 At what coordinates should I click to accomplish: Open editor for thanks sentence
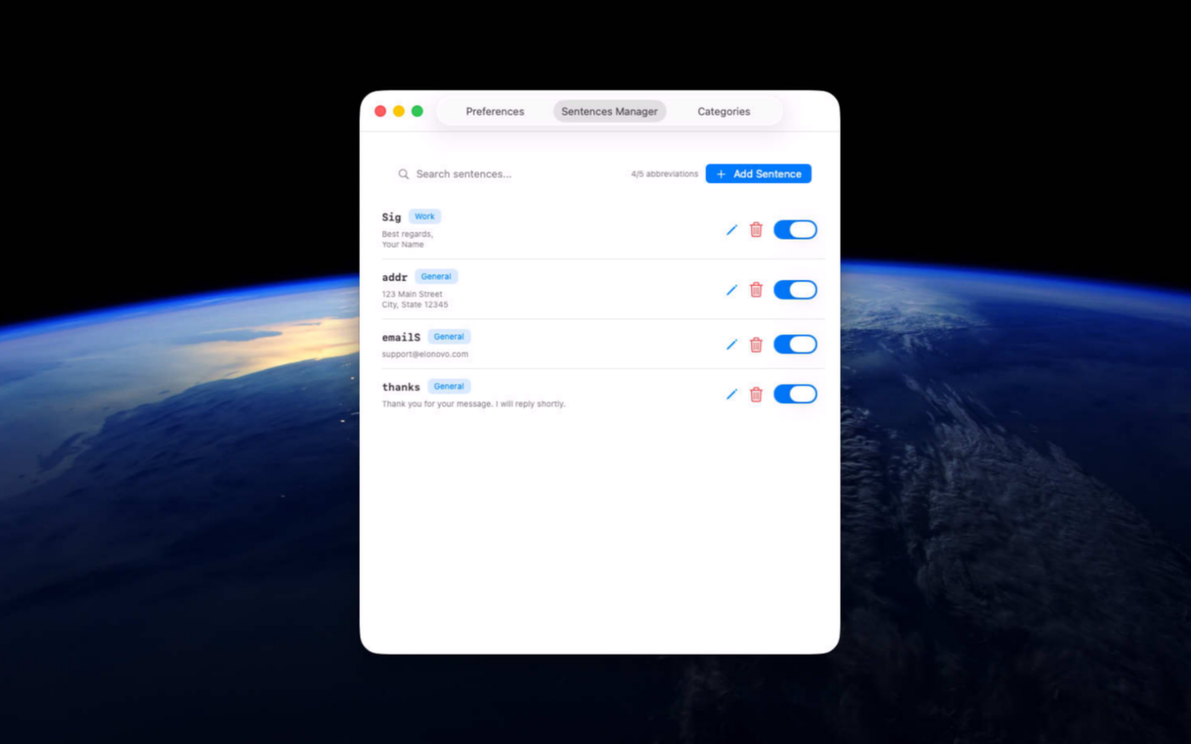tap(732, 394)
